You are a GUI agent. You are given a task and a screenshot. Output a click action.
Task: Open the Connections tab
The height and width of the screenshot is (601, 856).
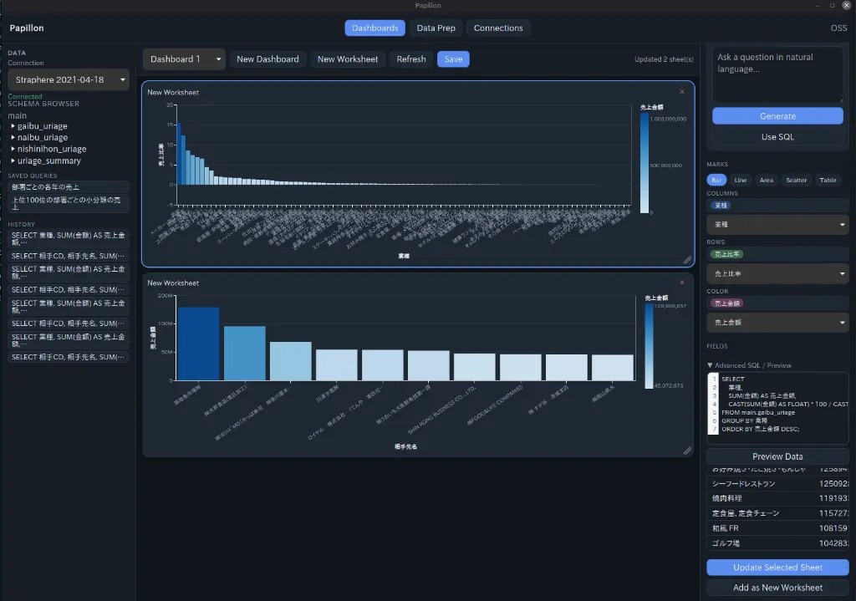coord(498,28)
